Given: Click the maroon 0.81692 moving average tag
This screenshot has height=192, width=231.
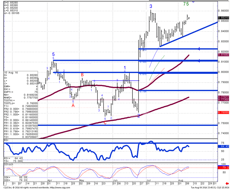Looking at the screenshot, I should pyautogui.click(x=223, y=55).
